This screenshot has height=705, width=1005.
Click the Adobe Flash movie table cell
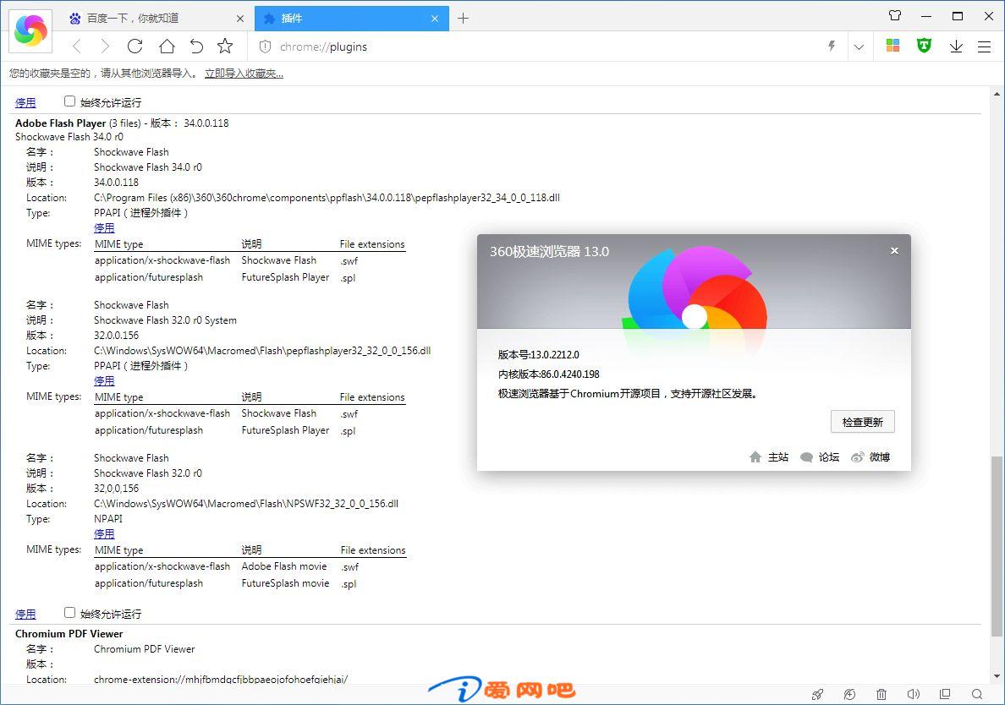284,566
